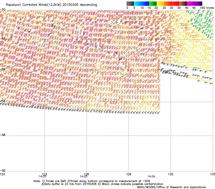
Task: Click the orange 25-30 knots legend swatch
Action: pos(168,3)
